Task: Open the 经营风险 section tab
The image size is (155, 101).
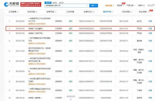Action: pyautogui.click(x=51, y=12)
